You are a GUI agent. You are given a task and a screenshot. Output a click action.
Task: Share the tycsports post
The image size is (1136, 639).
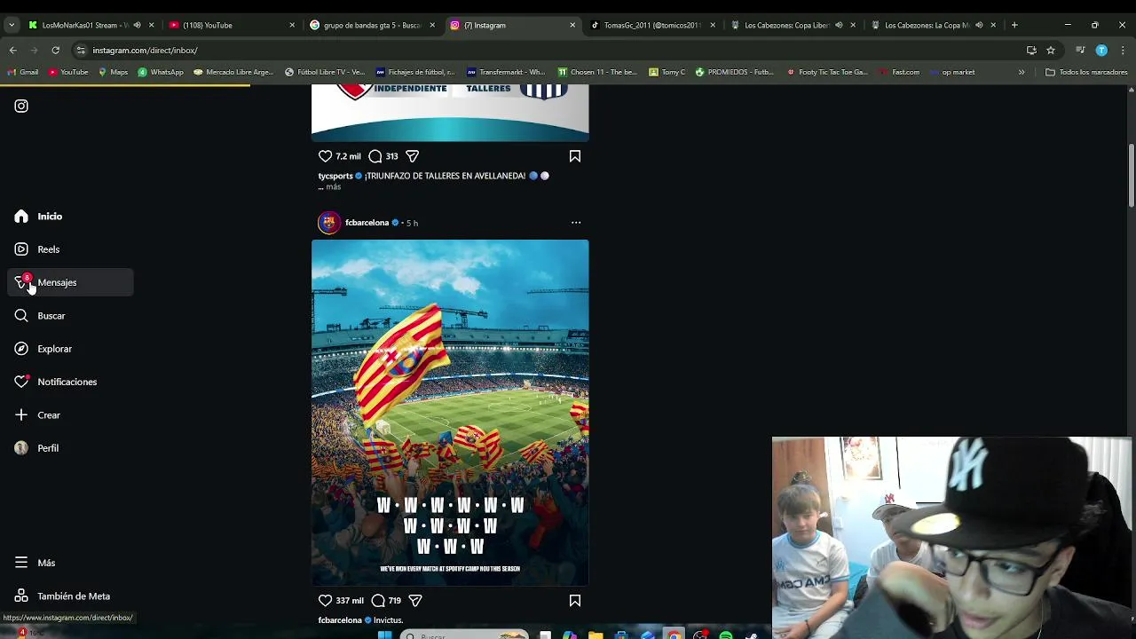point(412,156)
